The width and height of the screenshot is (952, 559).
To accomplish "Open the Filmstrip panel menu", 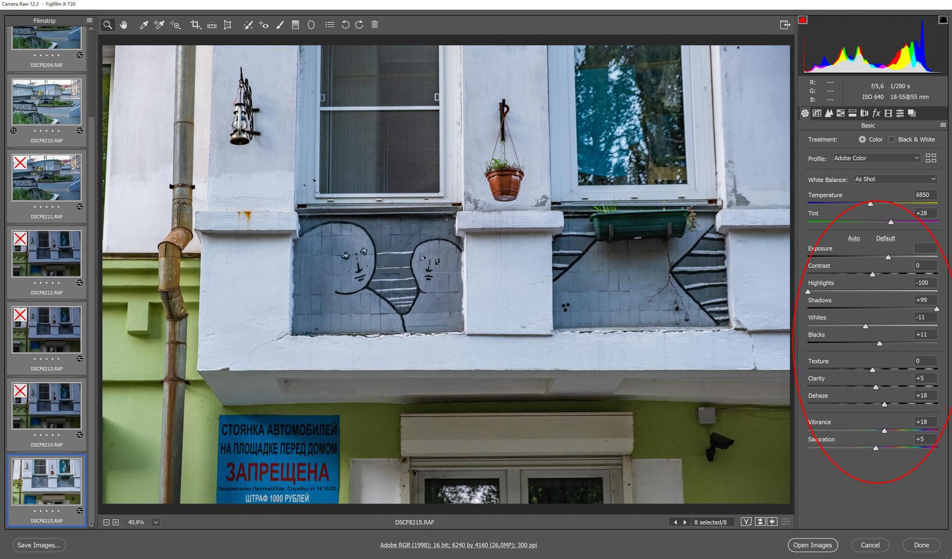I will pyautogui.click(x=89, y=21).
